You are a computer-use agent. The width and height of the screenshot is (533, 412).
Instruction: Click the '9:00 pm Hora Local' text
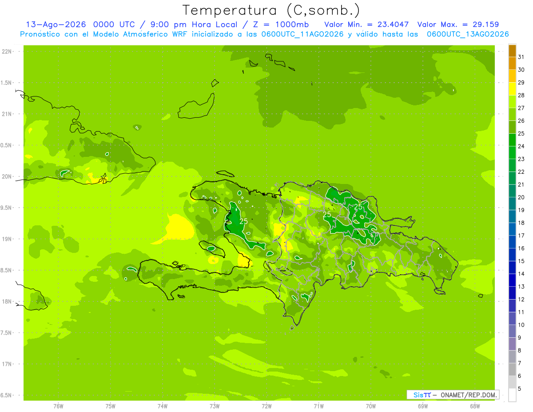[193, 24]
